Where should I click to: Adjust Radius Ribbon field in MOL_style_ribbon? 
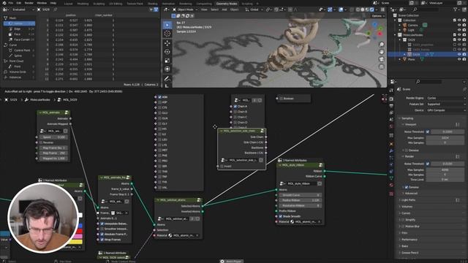point(300,200)
